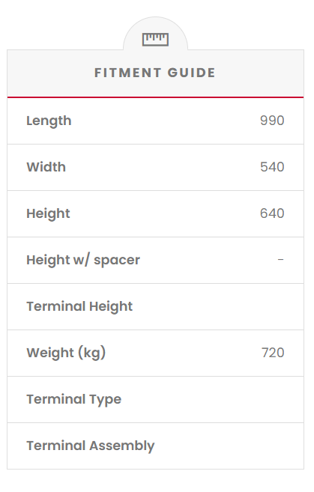Click the ruler icon above Fitment Guide

click(155, 40)
